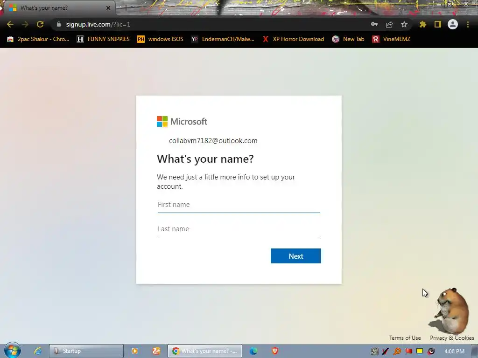Open the EndermanCH/Malw... bookmark
The image size is (478, 358).
tap(223, 39)
